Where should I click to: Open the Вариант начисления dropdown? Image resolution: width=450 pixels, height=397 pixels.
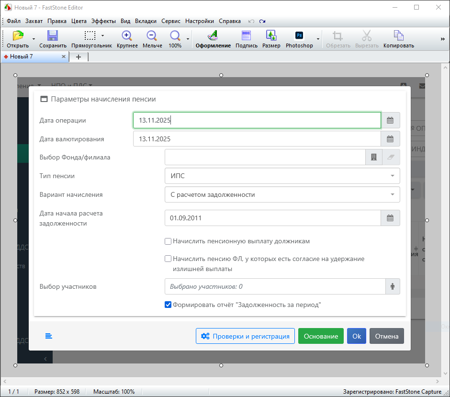(x=282, y=195)
